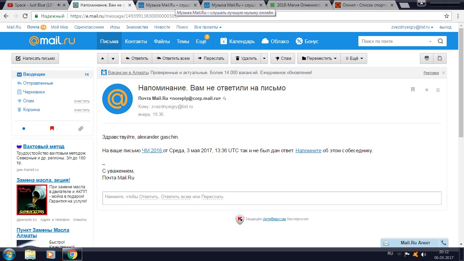Open message options hamburger icon in header
Screen dimensions: 464x261
click(x=438, y=90)
